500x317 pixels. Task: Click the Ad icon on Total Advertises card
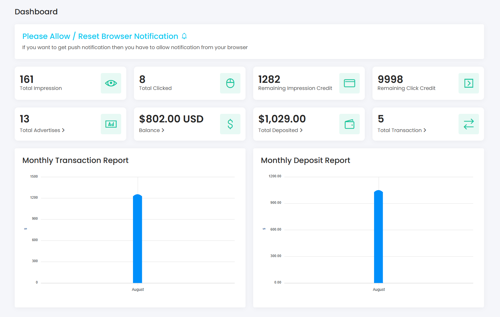pyautogui.click(x=111, y=124)
